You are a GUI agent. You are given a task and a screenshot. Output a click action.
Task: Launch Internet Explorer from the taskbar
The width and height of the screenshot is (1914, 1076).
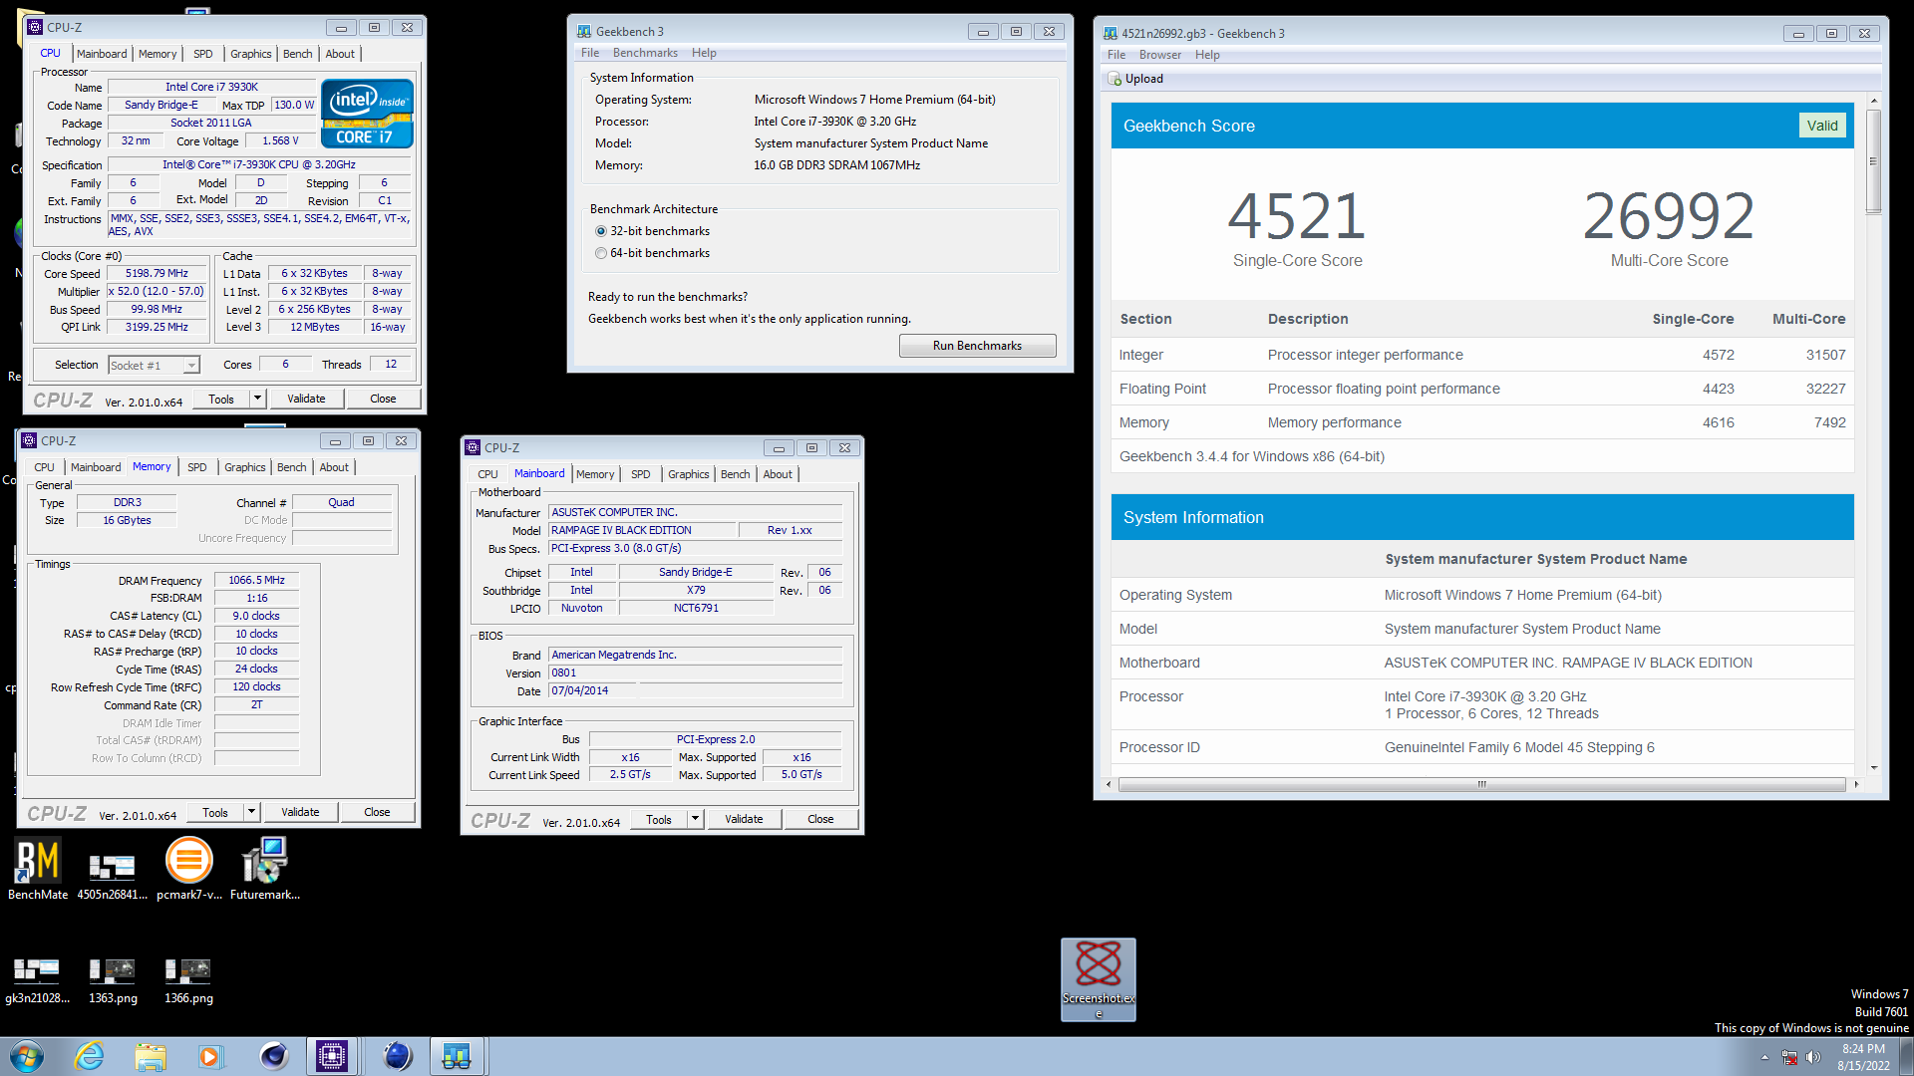pyautogui.click(x=90, y=1056)
